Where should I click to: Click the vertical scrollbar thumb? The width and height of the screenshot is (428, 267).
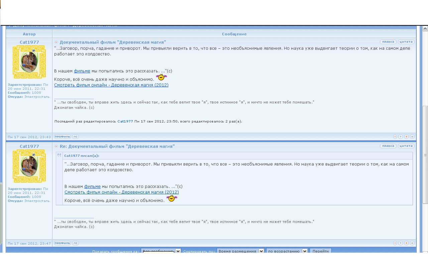point(425,155)
